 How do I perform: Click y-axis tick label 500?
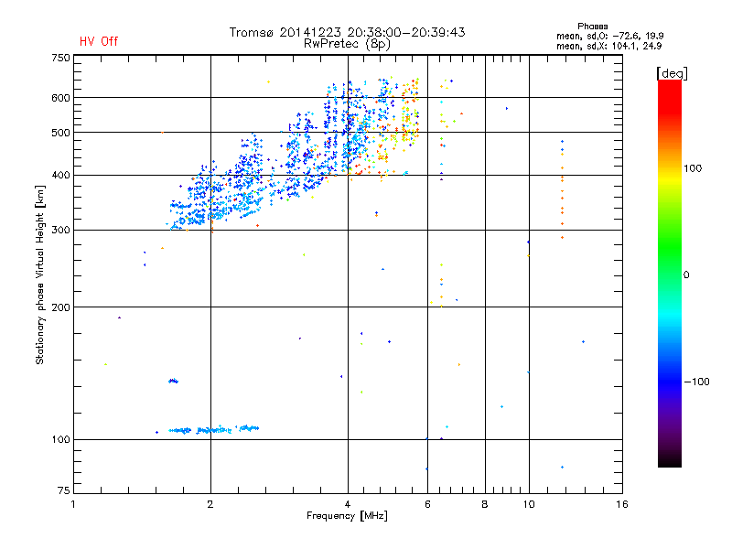click(60, 133)
